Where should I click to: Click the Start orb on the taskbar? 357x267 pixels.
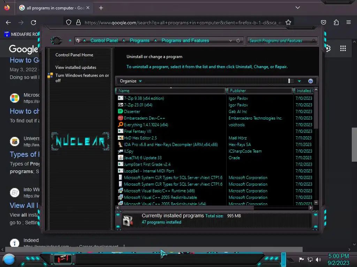[9, 260]
